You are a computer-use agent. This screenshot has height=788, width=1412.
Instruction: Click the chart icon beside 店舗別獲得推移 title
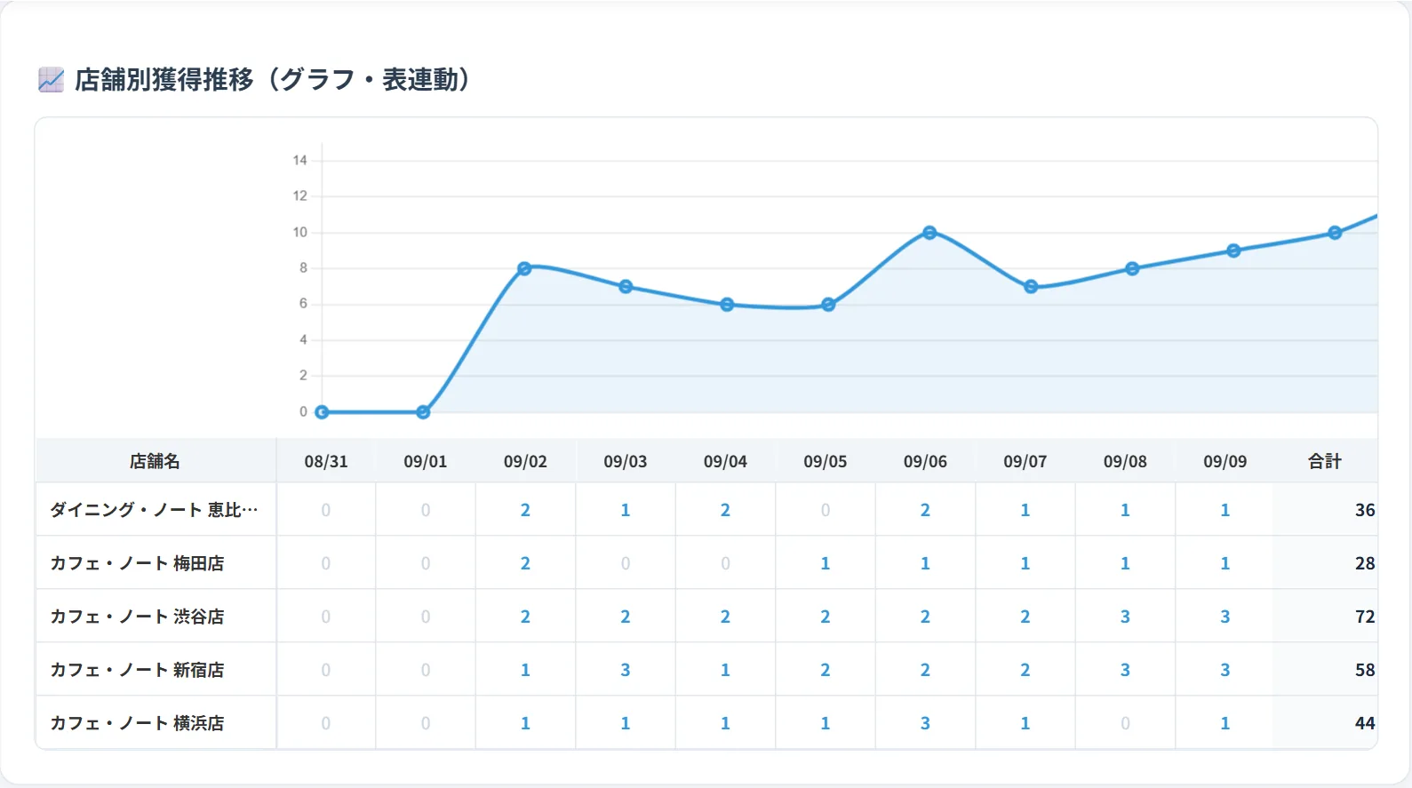pos(51,80)
